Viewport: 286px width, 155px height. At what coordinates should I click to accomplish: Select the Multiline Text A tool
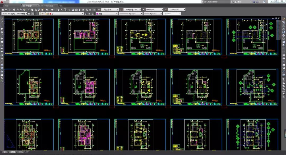click(x=2, y=78)
